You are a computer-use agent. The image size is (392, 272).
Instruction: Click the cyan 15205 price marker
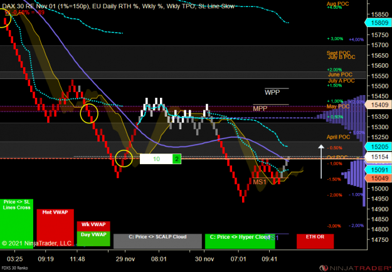coord(378,147)
